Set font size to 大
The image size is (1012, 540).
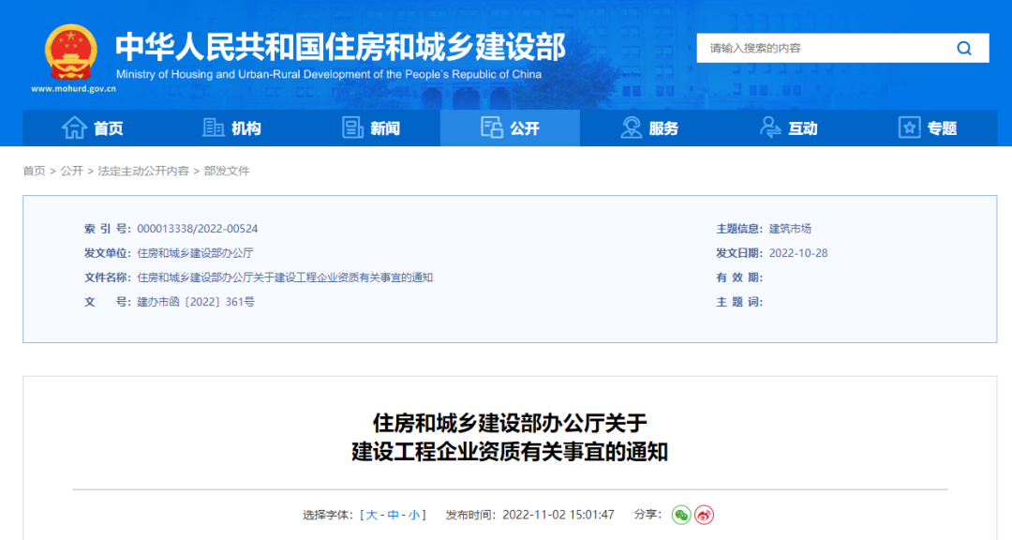(372, 515)
